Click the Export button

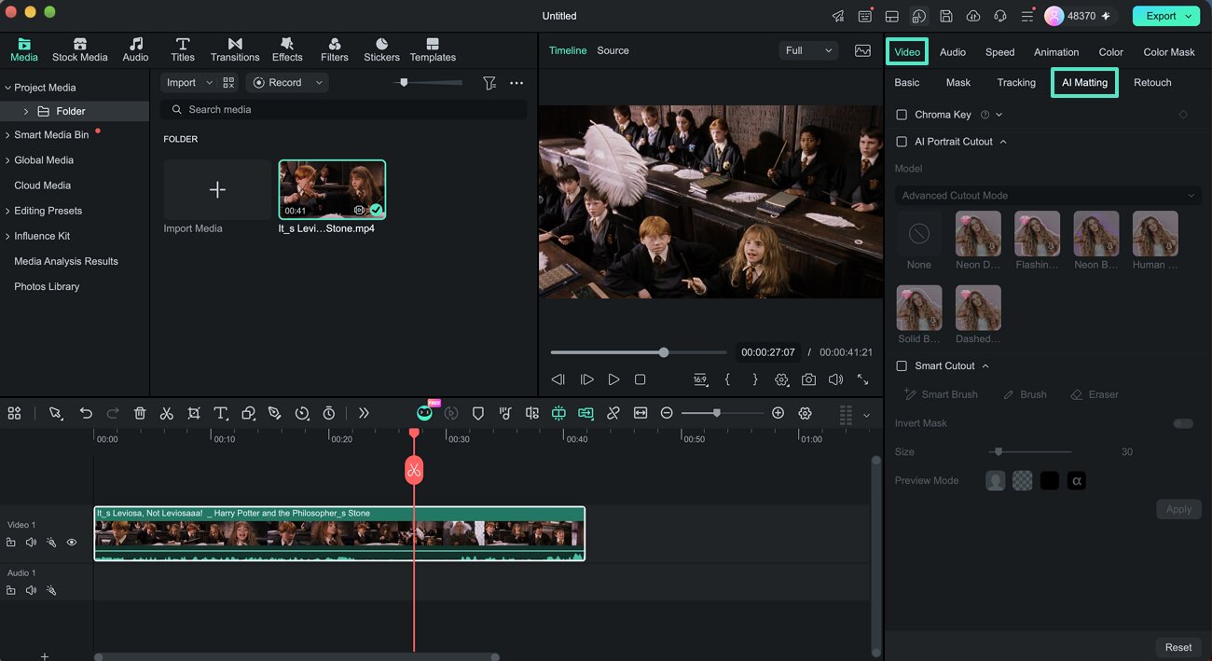click(1165, 16)
